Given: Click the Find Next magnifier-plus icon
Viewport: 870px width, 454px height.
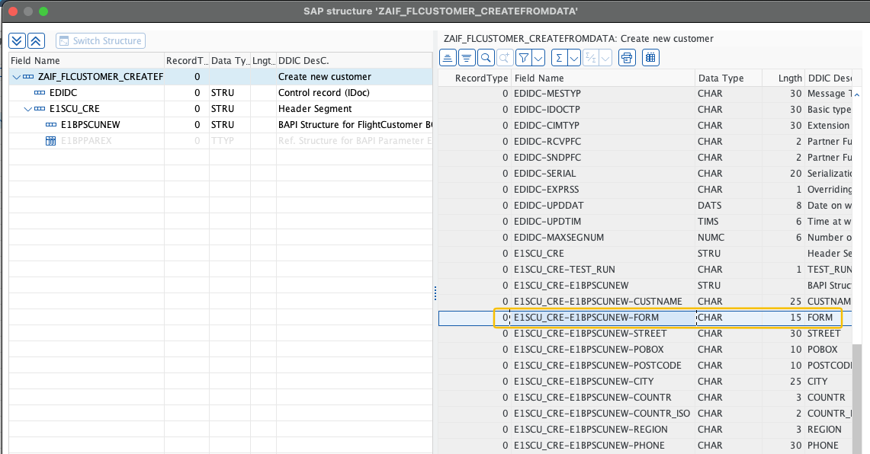Looking at the screenshot, I should coord(504,58).
